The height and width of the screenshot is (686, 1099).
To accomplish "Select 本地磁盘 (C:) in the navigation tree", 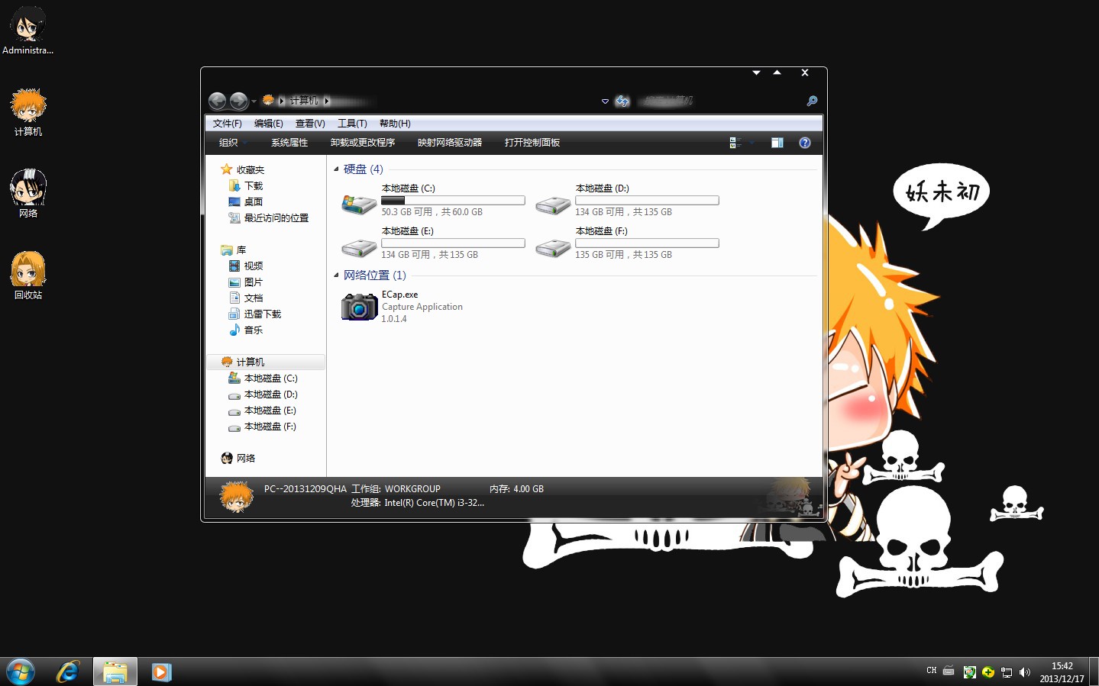I will pyautogui.click(x=270, y=378).
